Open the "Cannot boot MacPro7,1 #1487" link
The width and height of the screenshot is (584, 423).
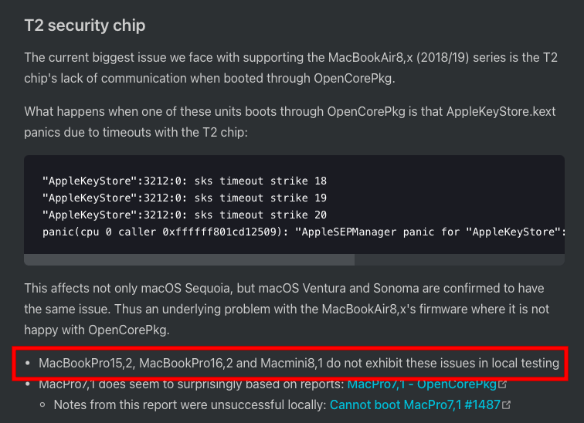(415, 404)
